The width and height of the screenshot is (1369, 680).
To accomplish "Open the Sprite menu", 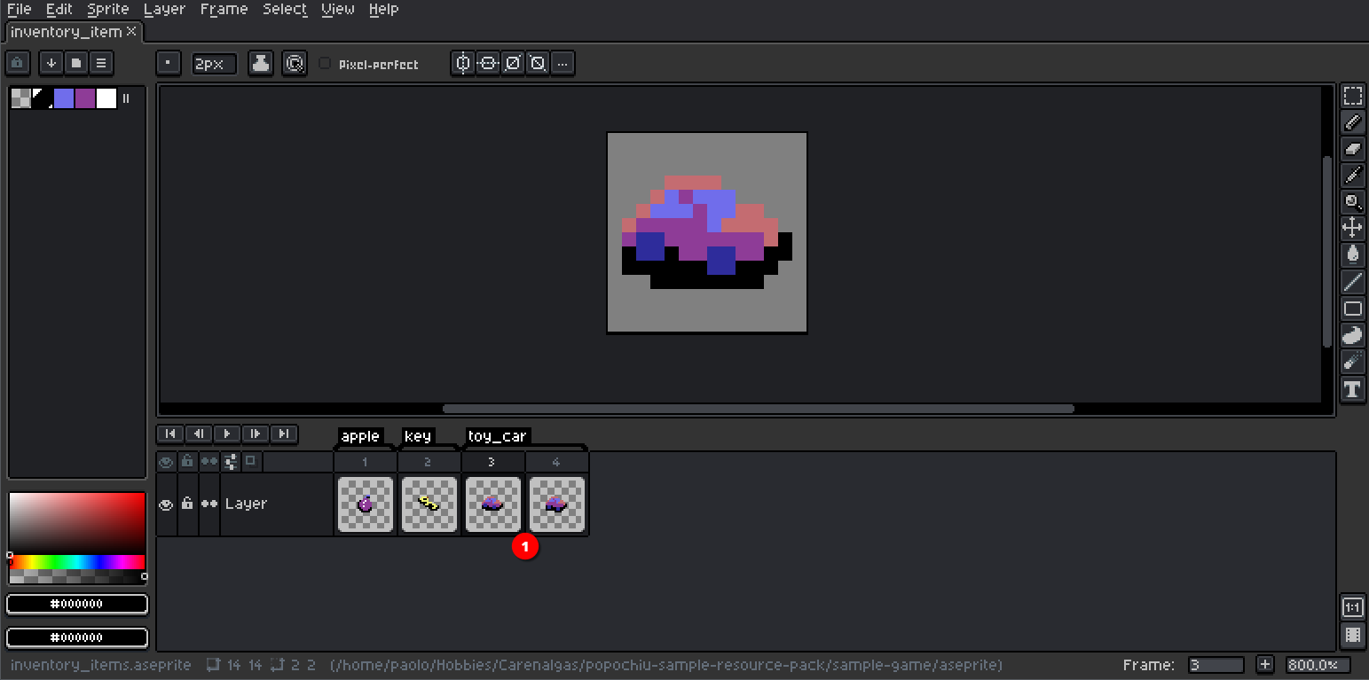I will (x=107, y=9).
